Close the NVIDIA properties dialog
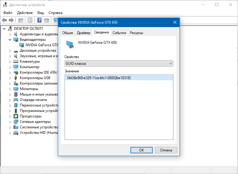 [175, 22]
